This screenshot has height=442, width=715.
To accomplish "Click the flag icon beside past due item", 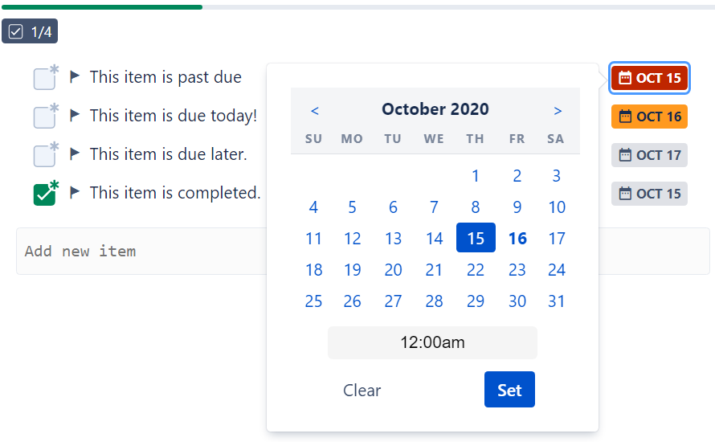I will tap(75, 77).
